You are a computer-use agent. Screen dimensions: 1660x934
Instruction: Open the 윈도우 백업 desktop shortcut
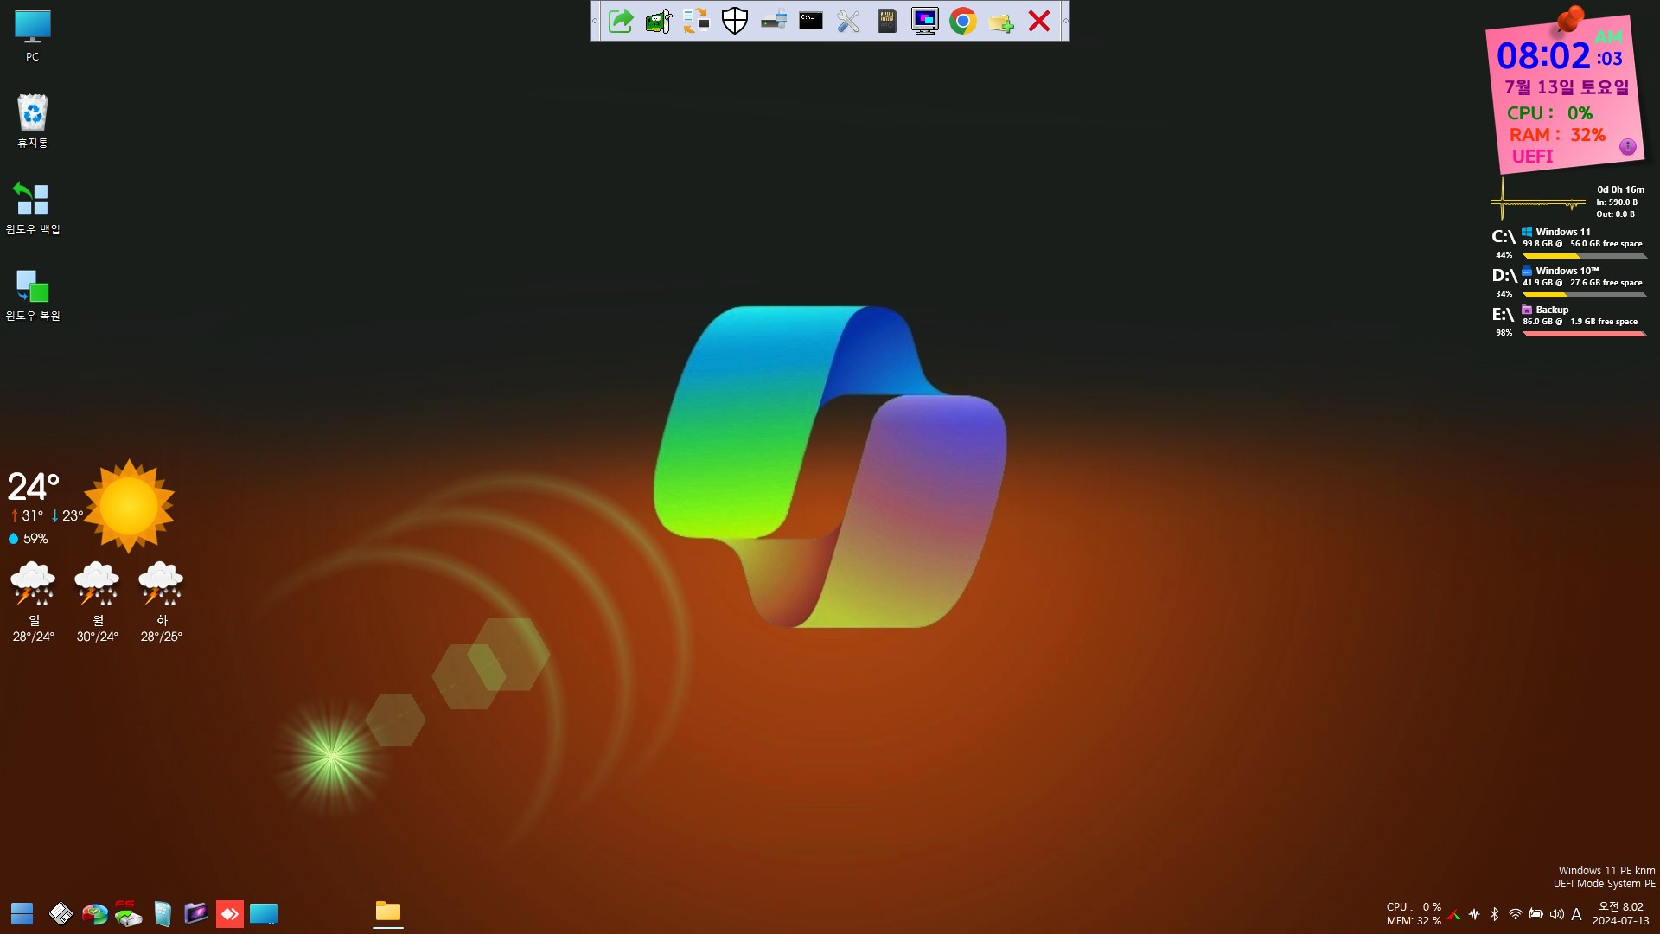pyautogui.click(x=33, y=208)
